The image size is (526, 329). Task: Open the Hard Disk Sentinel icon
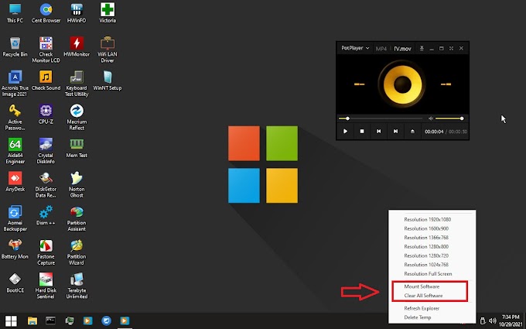pyautogui.click(x=46, y=286)
